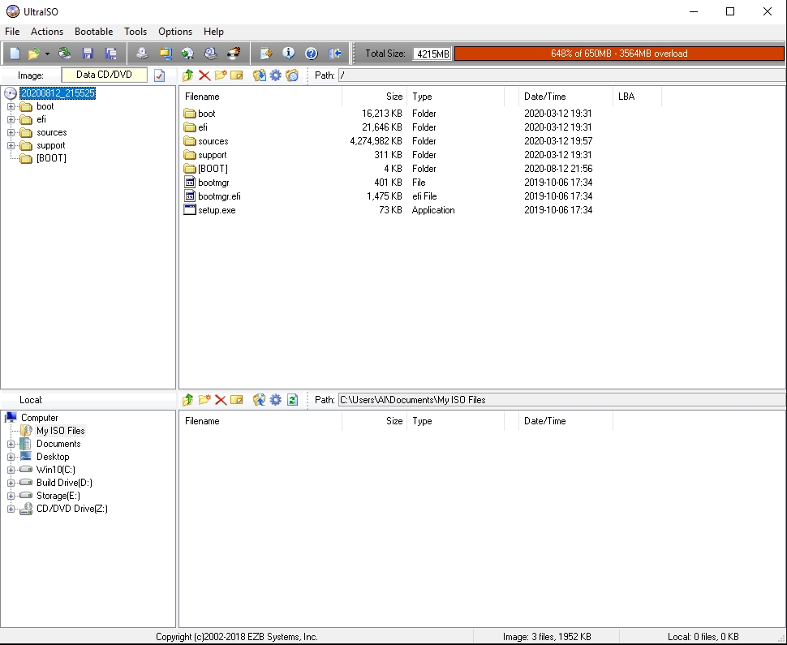Click the Filename header in the Local list
The image size is (787, 645).
coord(261,421)
